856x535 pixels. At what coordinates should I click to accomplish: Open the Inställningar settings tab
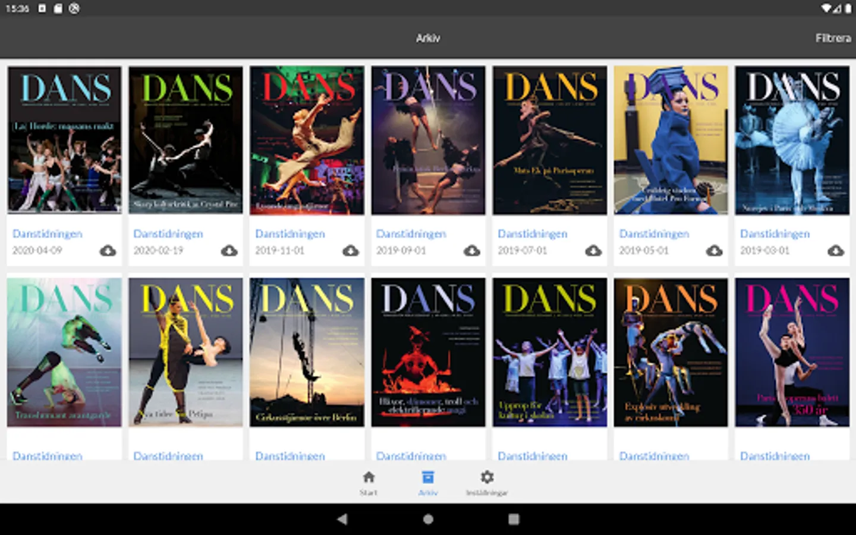coord(487,483)
